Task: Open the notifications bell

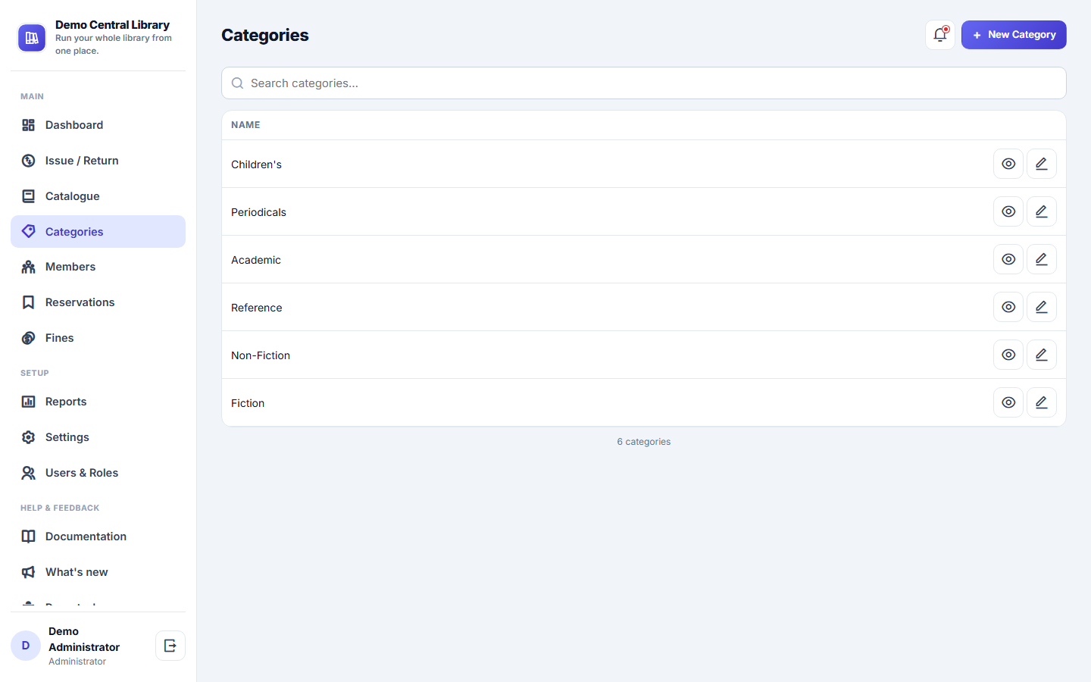Action: pos(940,35)
